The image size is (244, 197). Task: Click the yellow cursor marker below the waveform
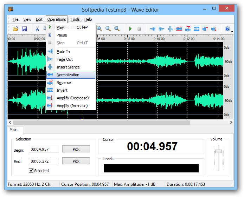tap(82, 119)
